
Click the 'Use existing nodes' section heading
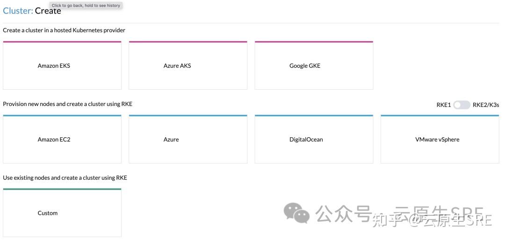65,177
